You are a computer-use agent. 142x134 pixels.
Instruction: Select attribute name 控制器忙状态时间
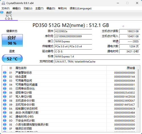point(26,109)
